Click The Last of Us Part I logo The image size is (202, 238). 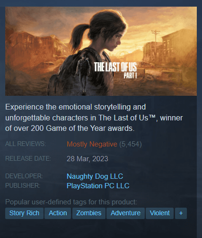[x=115, y=70]
